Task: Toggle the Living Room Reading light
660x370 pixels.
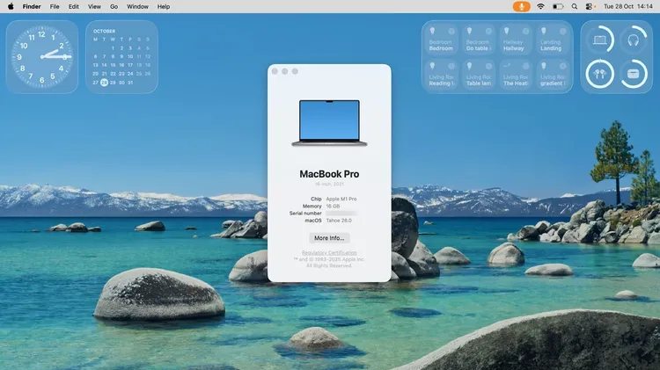Action: pyautogui.click(x=441, y=75)
